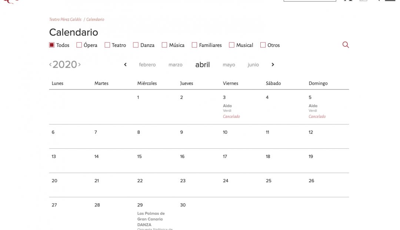Screen dimensions: 400x230
Task: Switch to the febrero month tab
Action: pyautogui.click(x=147, y=65)
